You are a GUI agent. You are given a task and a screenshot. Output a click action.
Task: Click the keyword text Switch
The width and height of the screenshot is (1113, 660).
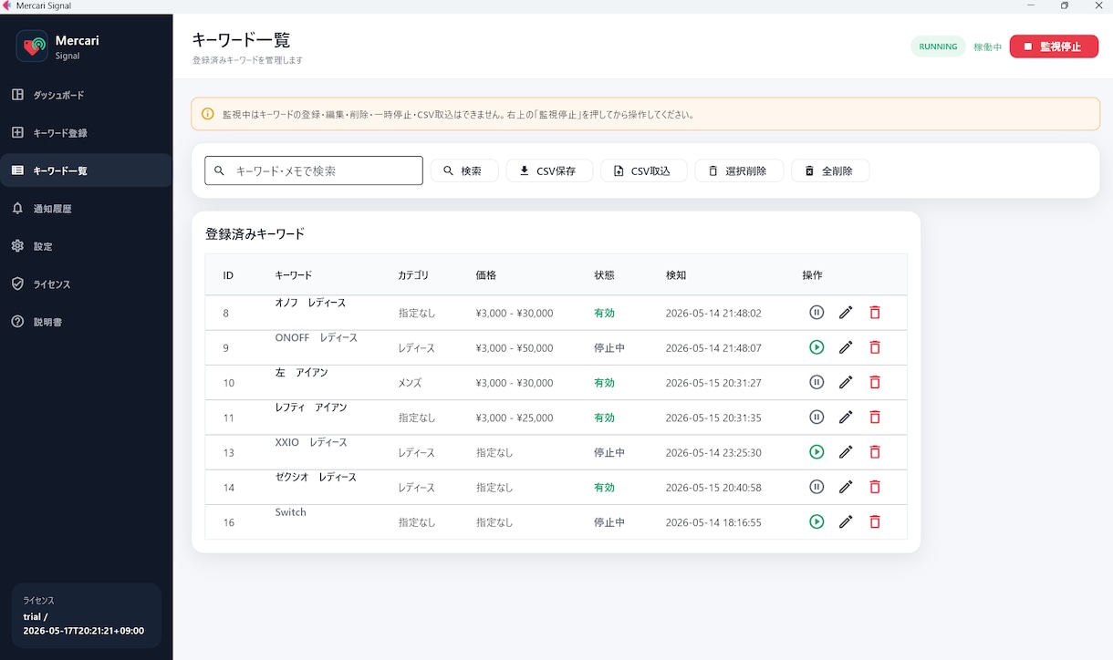point(290,512)
